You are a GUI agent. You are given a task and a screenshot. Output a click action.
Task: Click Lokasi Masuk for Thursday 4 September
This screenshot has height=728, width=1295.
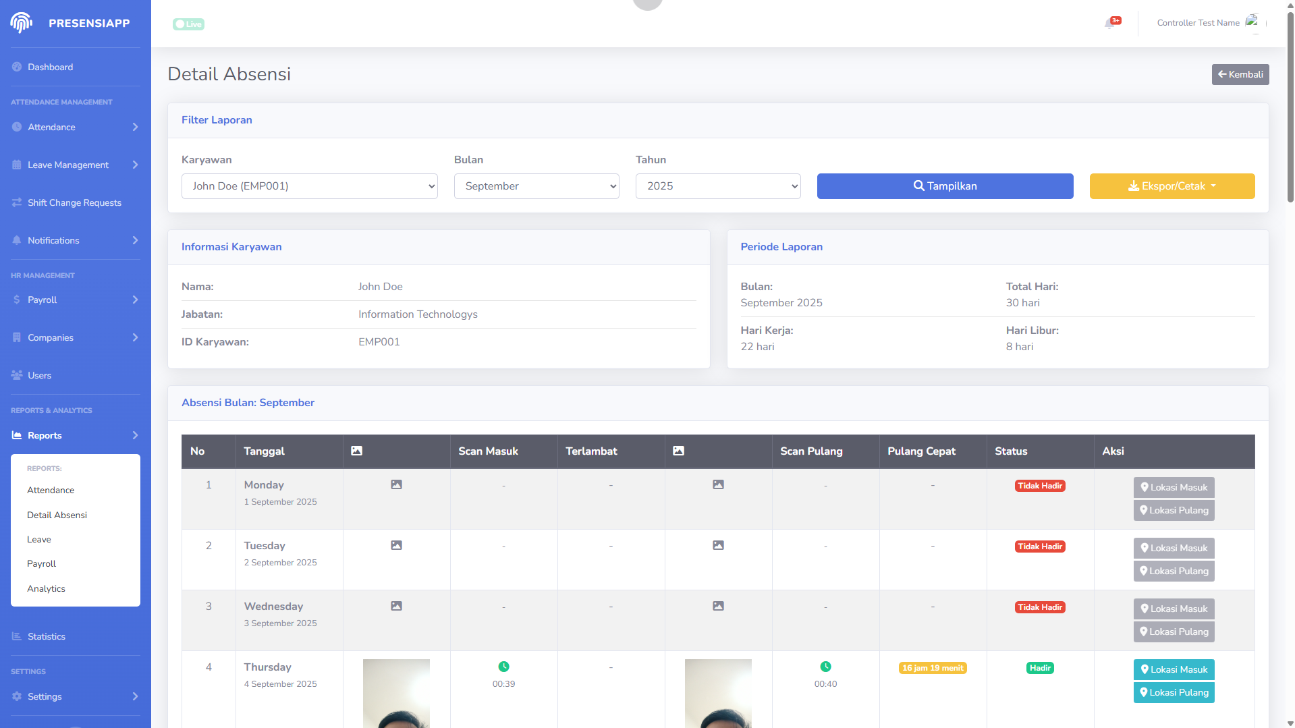coord(1174,669)
